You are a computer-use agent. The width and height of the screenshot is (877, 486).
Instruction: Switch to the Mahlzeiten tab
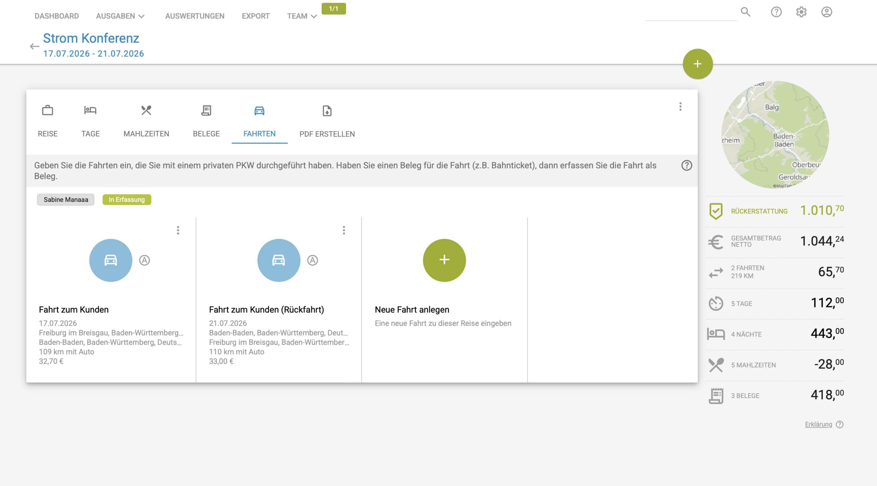[x=146, y=120]
